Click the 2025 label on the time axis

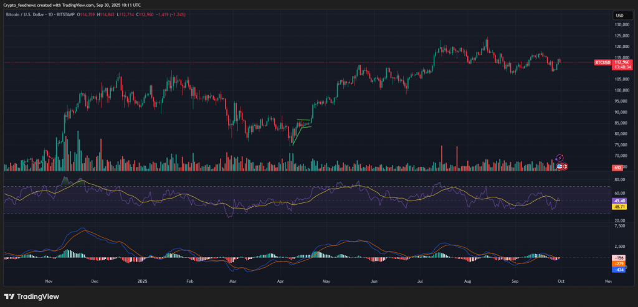141,281
